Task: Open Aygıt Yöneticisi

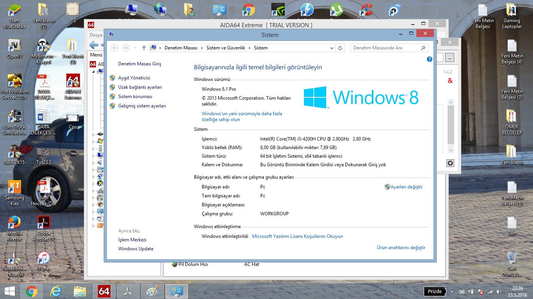Action: pos(134,78)
